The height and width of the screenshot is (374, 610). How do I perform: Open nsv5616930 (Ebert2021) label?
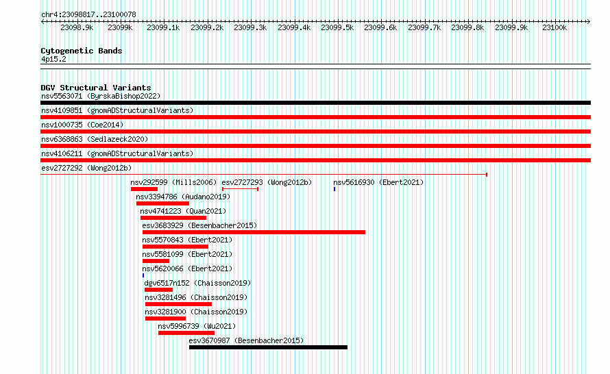[378, 182]
